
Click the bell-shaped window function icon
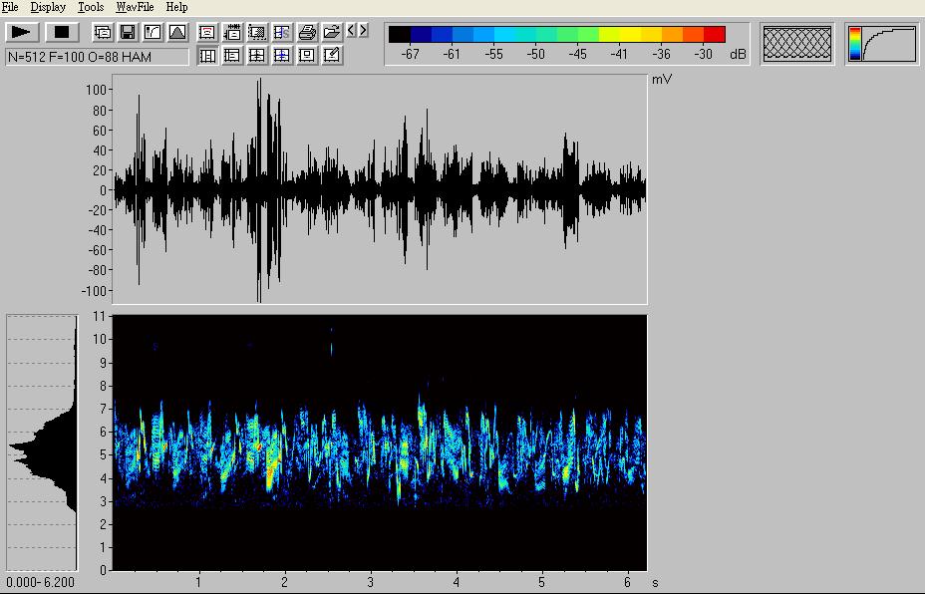point(176,32)
